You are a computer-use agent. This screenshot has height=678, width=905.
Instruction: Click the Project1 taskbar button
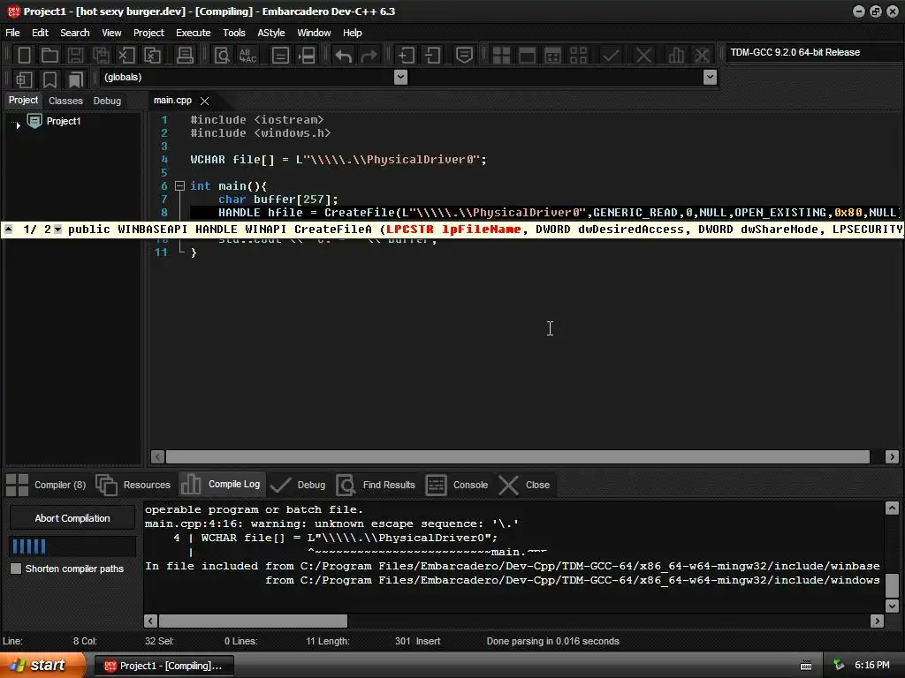[x=164, y=666]
